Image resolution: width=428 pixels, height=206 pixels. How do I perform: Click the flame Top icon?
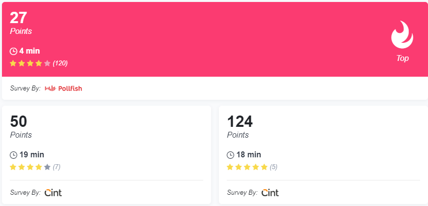click(402, 35)
